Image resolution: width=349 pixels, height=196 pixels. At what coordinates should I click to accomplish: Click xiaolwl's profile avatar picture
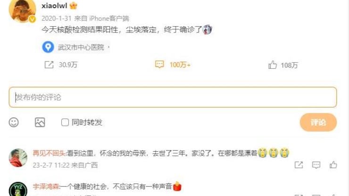coord(22,10)
